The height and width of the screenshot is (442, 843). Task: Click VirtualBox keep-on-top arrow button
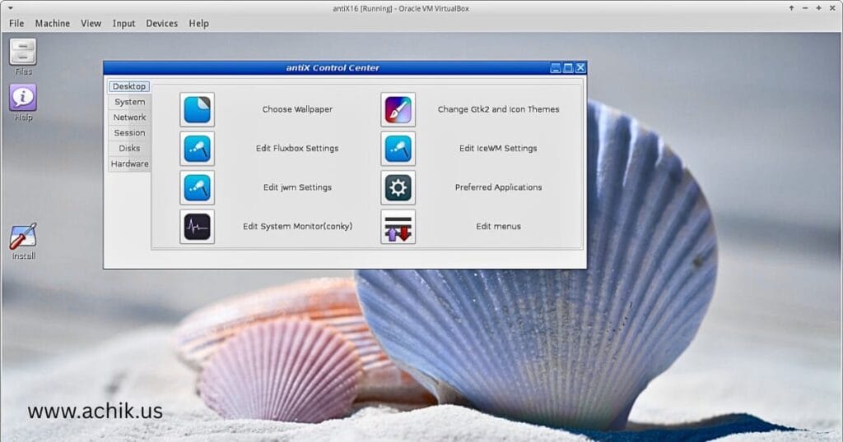point(791,8)
